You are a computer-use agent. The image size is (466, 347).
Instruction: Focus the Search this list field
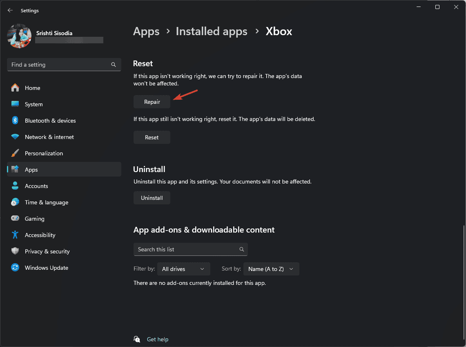[x=190, y=249]
